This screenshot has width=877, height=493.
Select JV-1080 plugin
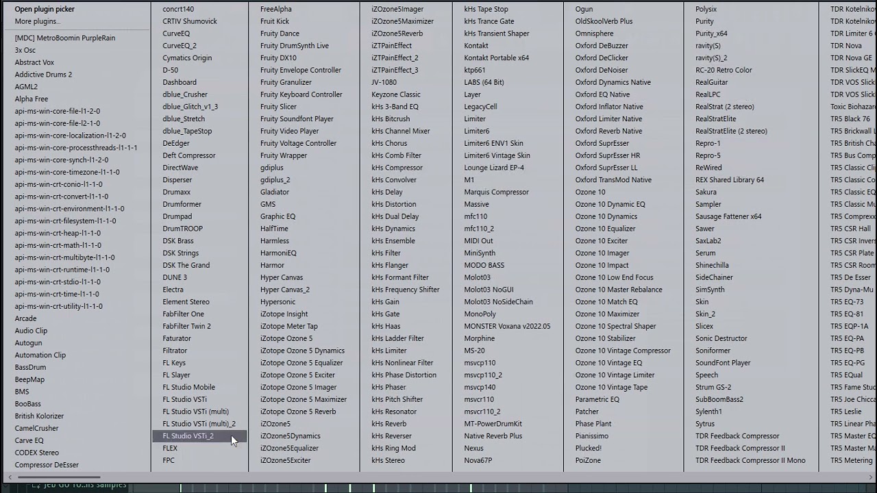[x=384, y=83]
